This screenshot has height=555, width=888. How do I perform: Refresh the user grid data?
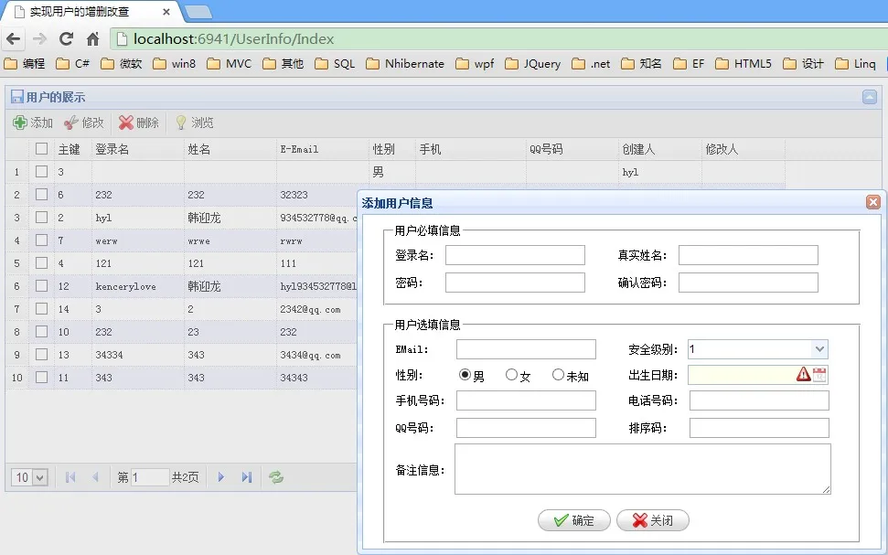pos(275,477)
